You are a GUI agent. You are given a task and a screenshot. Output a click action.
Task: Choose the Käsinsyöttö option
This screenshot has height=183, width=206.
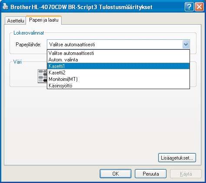[118, 86]
